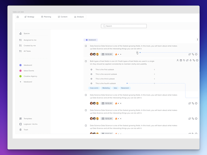Open the Trash
Image resolution: width=207 pixels, height=155 pixels.
click(x=24, y=130)
